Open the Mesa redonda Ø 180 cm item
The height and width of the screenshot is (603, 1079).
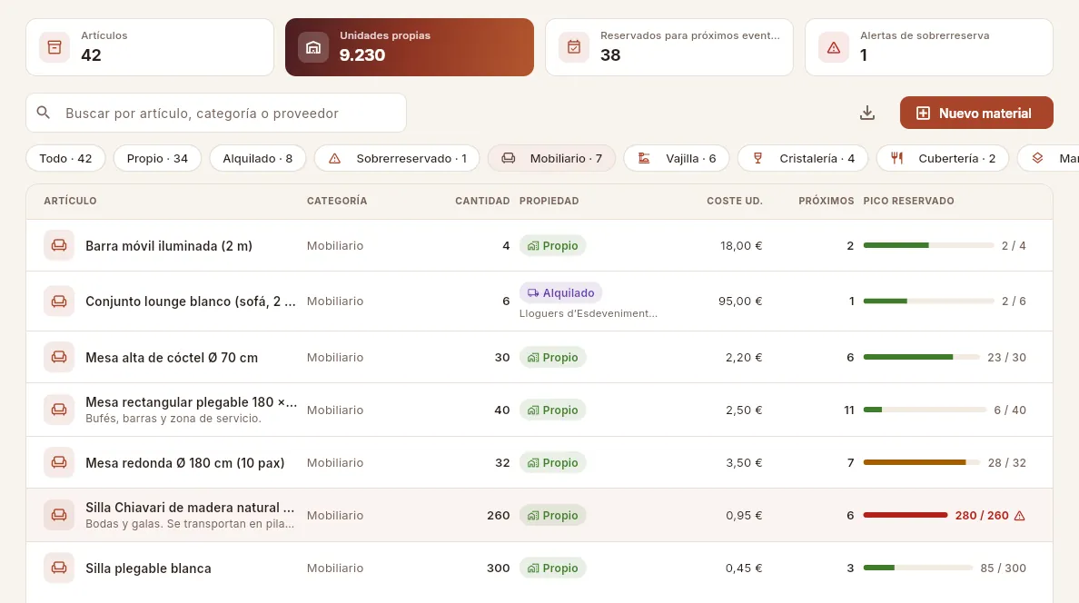[x=184, y=462]
